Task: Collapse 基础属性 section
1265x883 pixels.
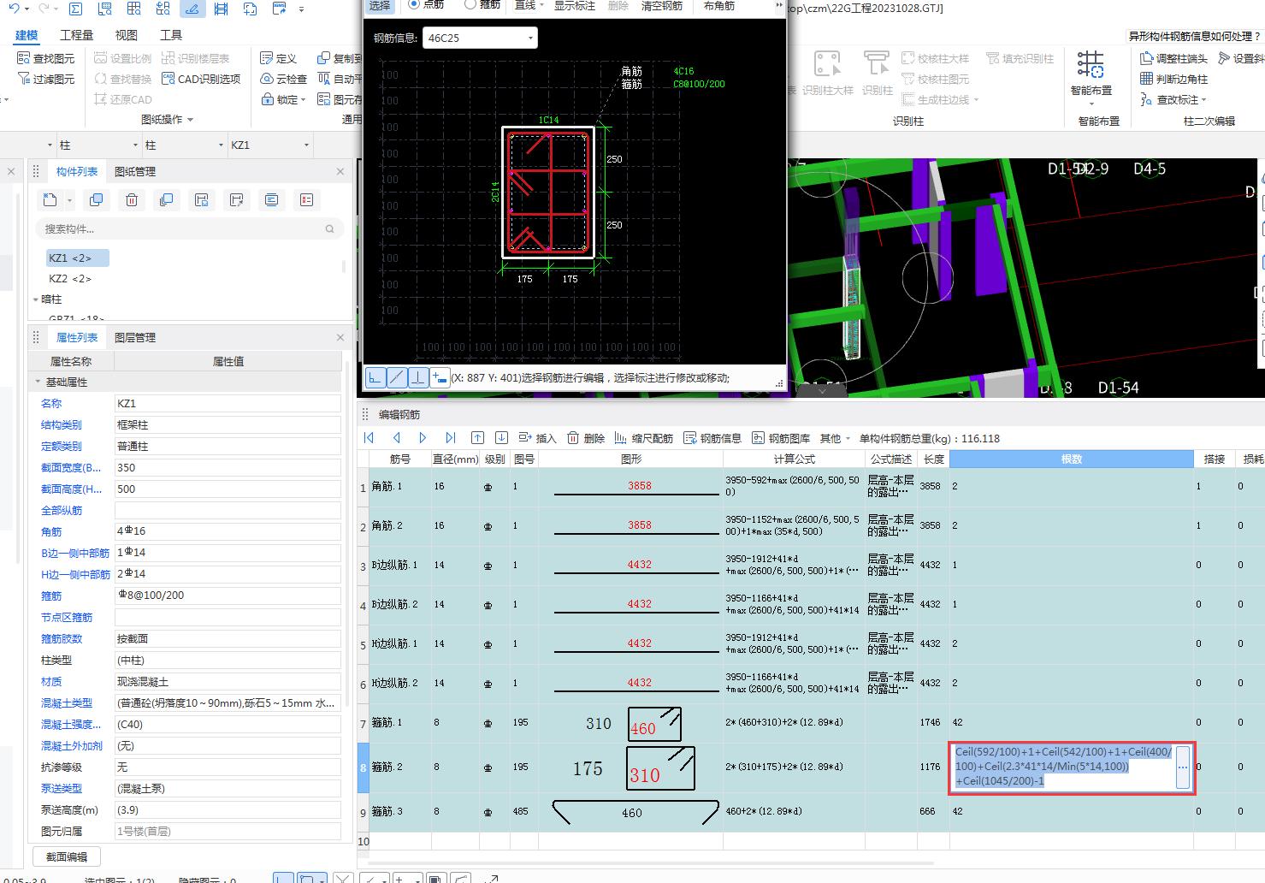Action: 38,382
